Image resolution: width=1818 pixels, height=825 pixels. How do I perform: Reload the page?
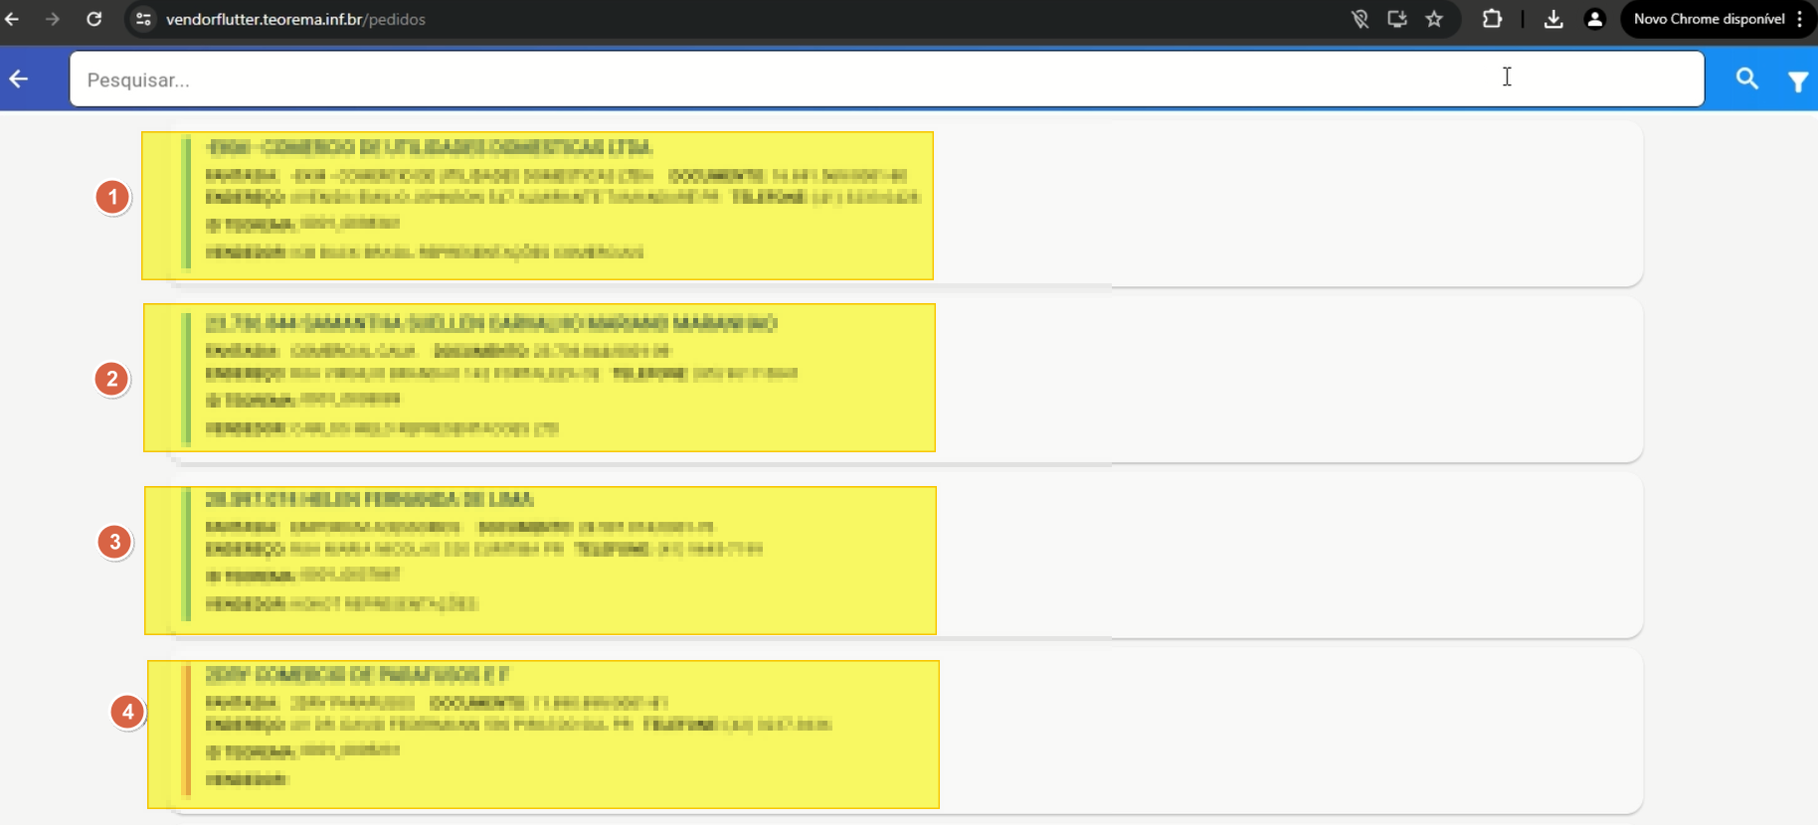tap(94, 19)
